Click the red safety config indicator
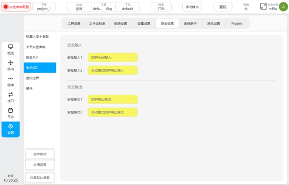 coord(16,7)
